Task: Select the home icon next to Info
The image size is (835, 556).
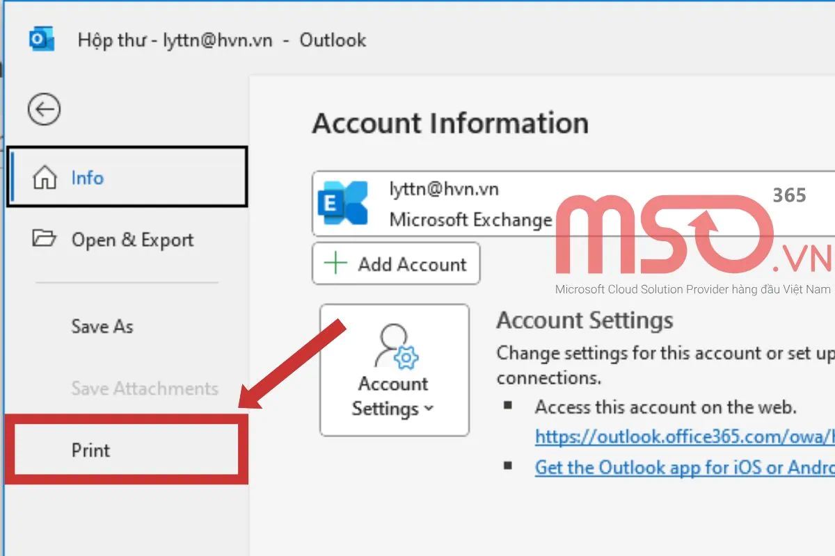Action: pos(47,178)
